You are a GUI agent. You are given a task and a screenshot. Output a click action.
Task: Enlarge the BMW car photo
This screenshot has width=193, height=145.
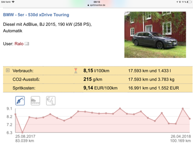point(155,35)
